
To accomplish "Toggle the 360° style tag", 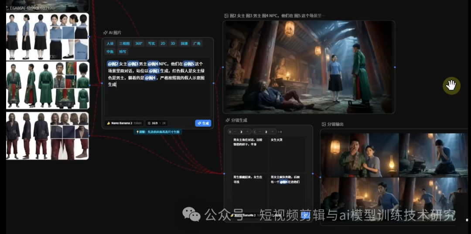I will point(139,44).
